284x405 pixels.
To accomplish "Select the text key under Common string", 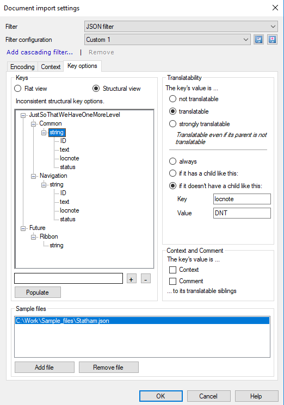I will click(x=64, y=149).
